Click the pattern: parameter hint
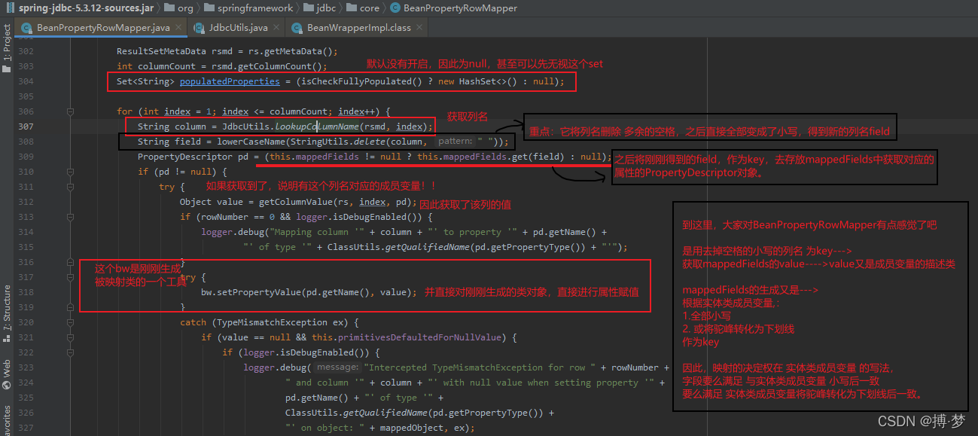 coord(454,142)
